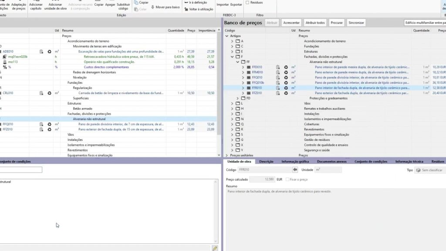Viewport: 446px width, 251px height.
Task: Click the document icon in the CRL010 row
Action: point(41,93)
